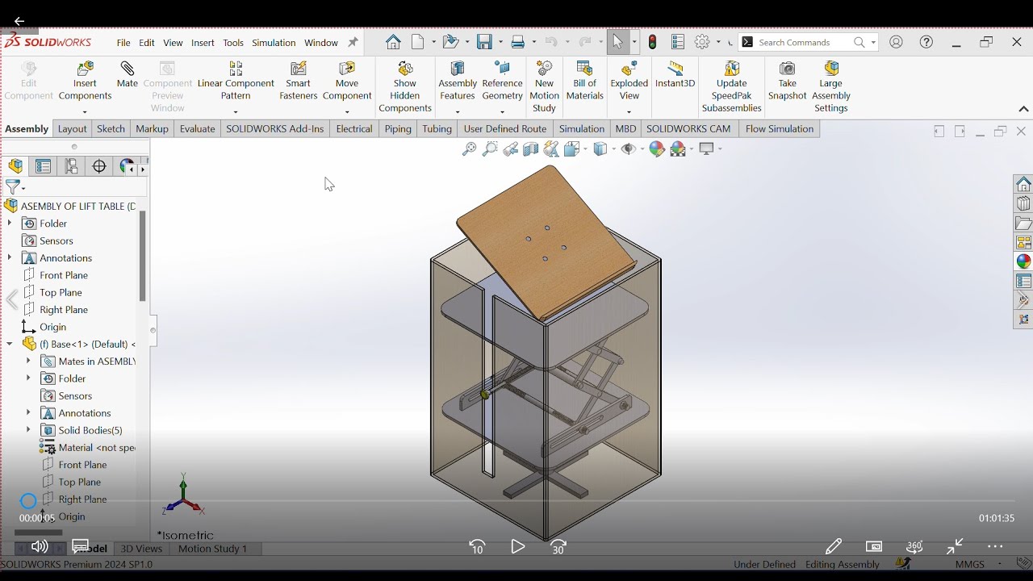Click the Update SpeedPak Subassemblies icon

click(x=732, y=69)
